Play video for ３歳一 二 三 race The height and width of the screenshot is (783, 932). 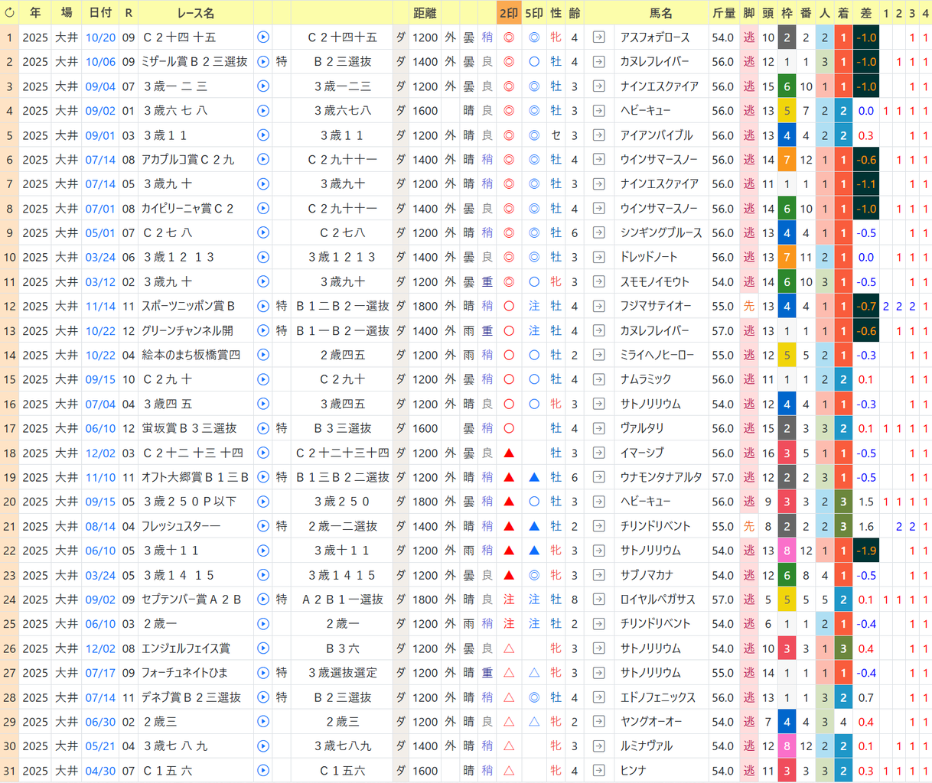click(263, 86)
